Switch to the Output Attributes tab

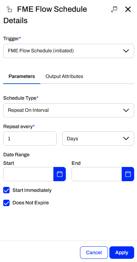pyautogui.click(x=64, y=77)
